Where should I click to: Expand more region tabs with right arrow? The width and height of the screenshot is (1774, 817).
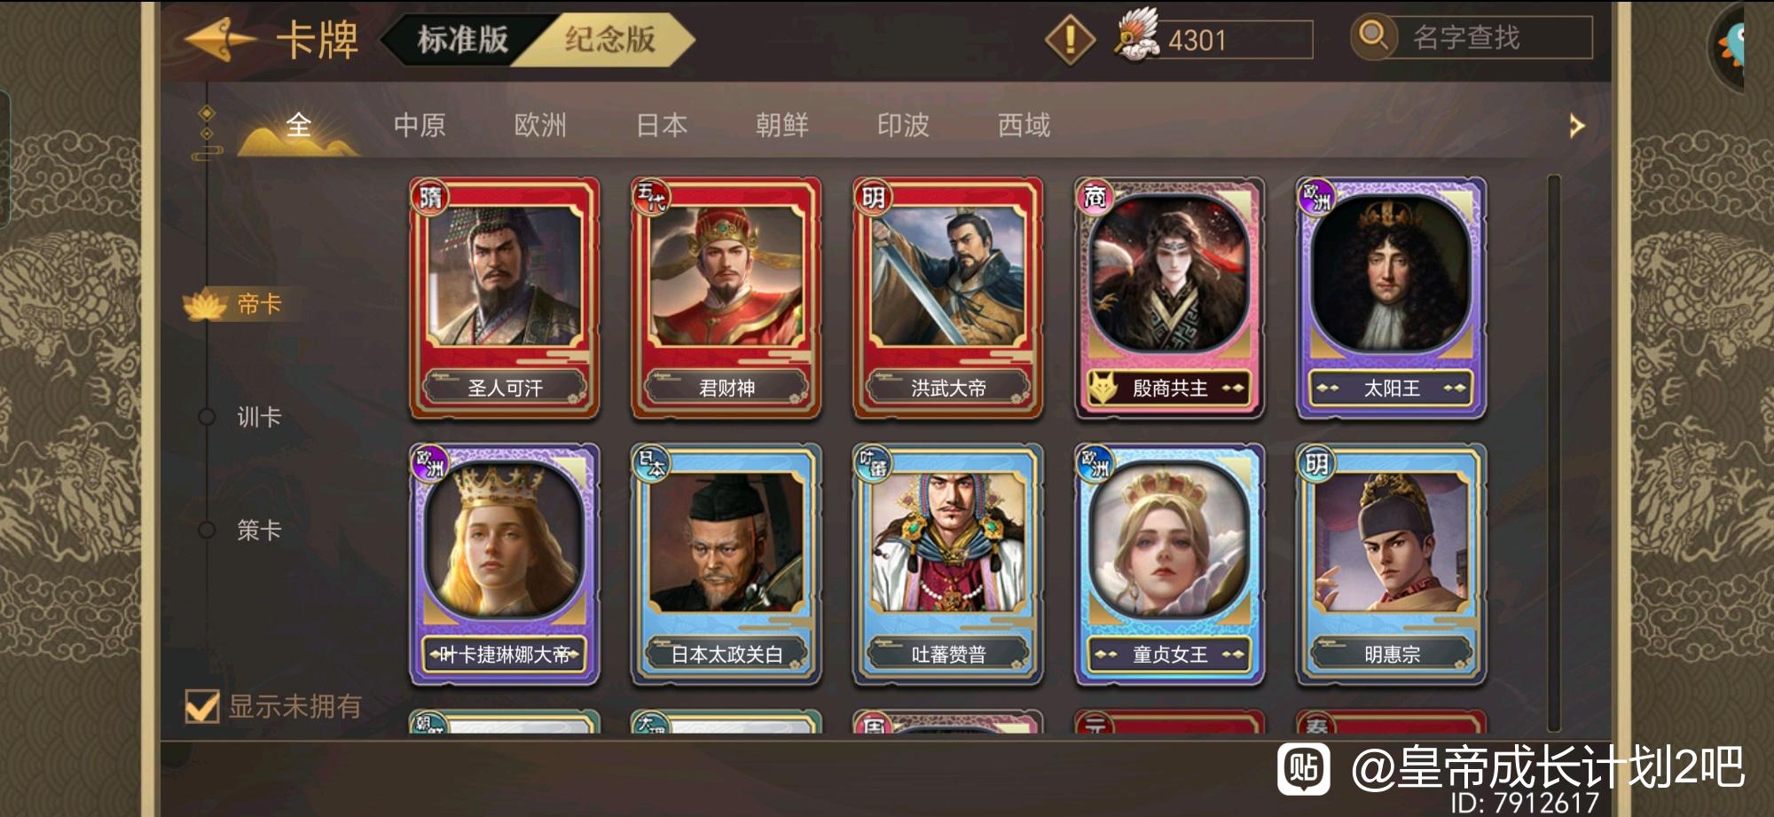click(x=1576, y=126)
